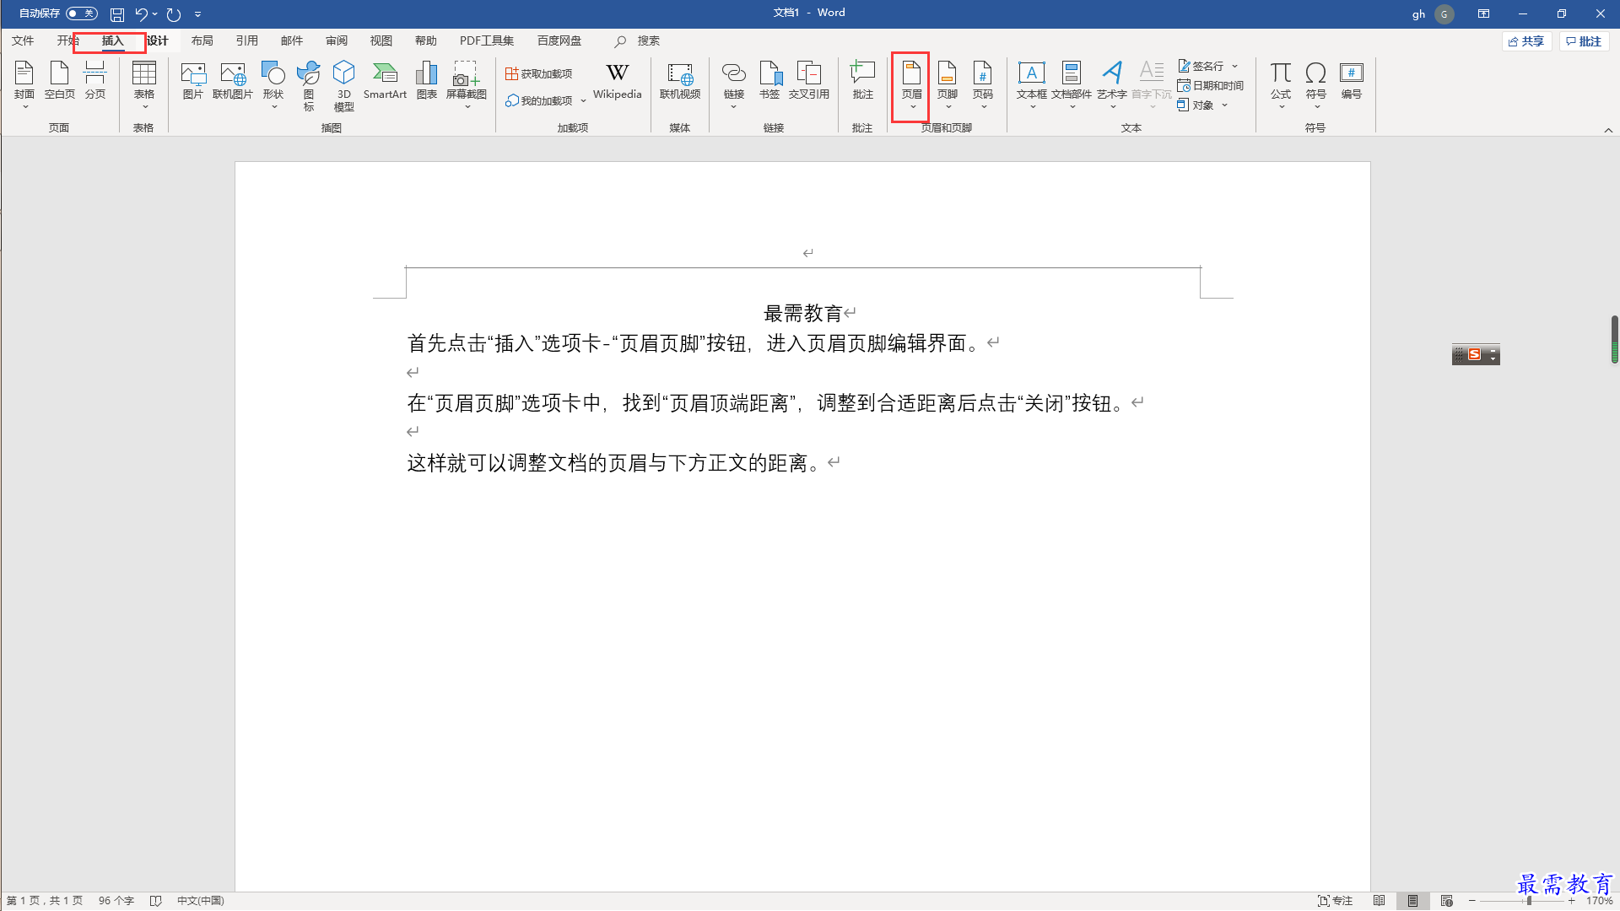Insert date and time (日期和时间)
Image resolution: width=1620 pixels, height=911 pixels.
[1211, 86]
